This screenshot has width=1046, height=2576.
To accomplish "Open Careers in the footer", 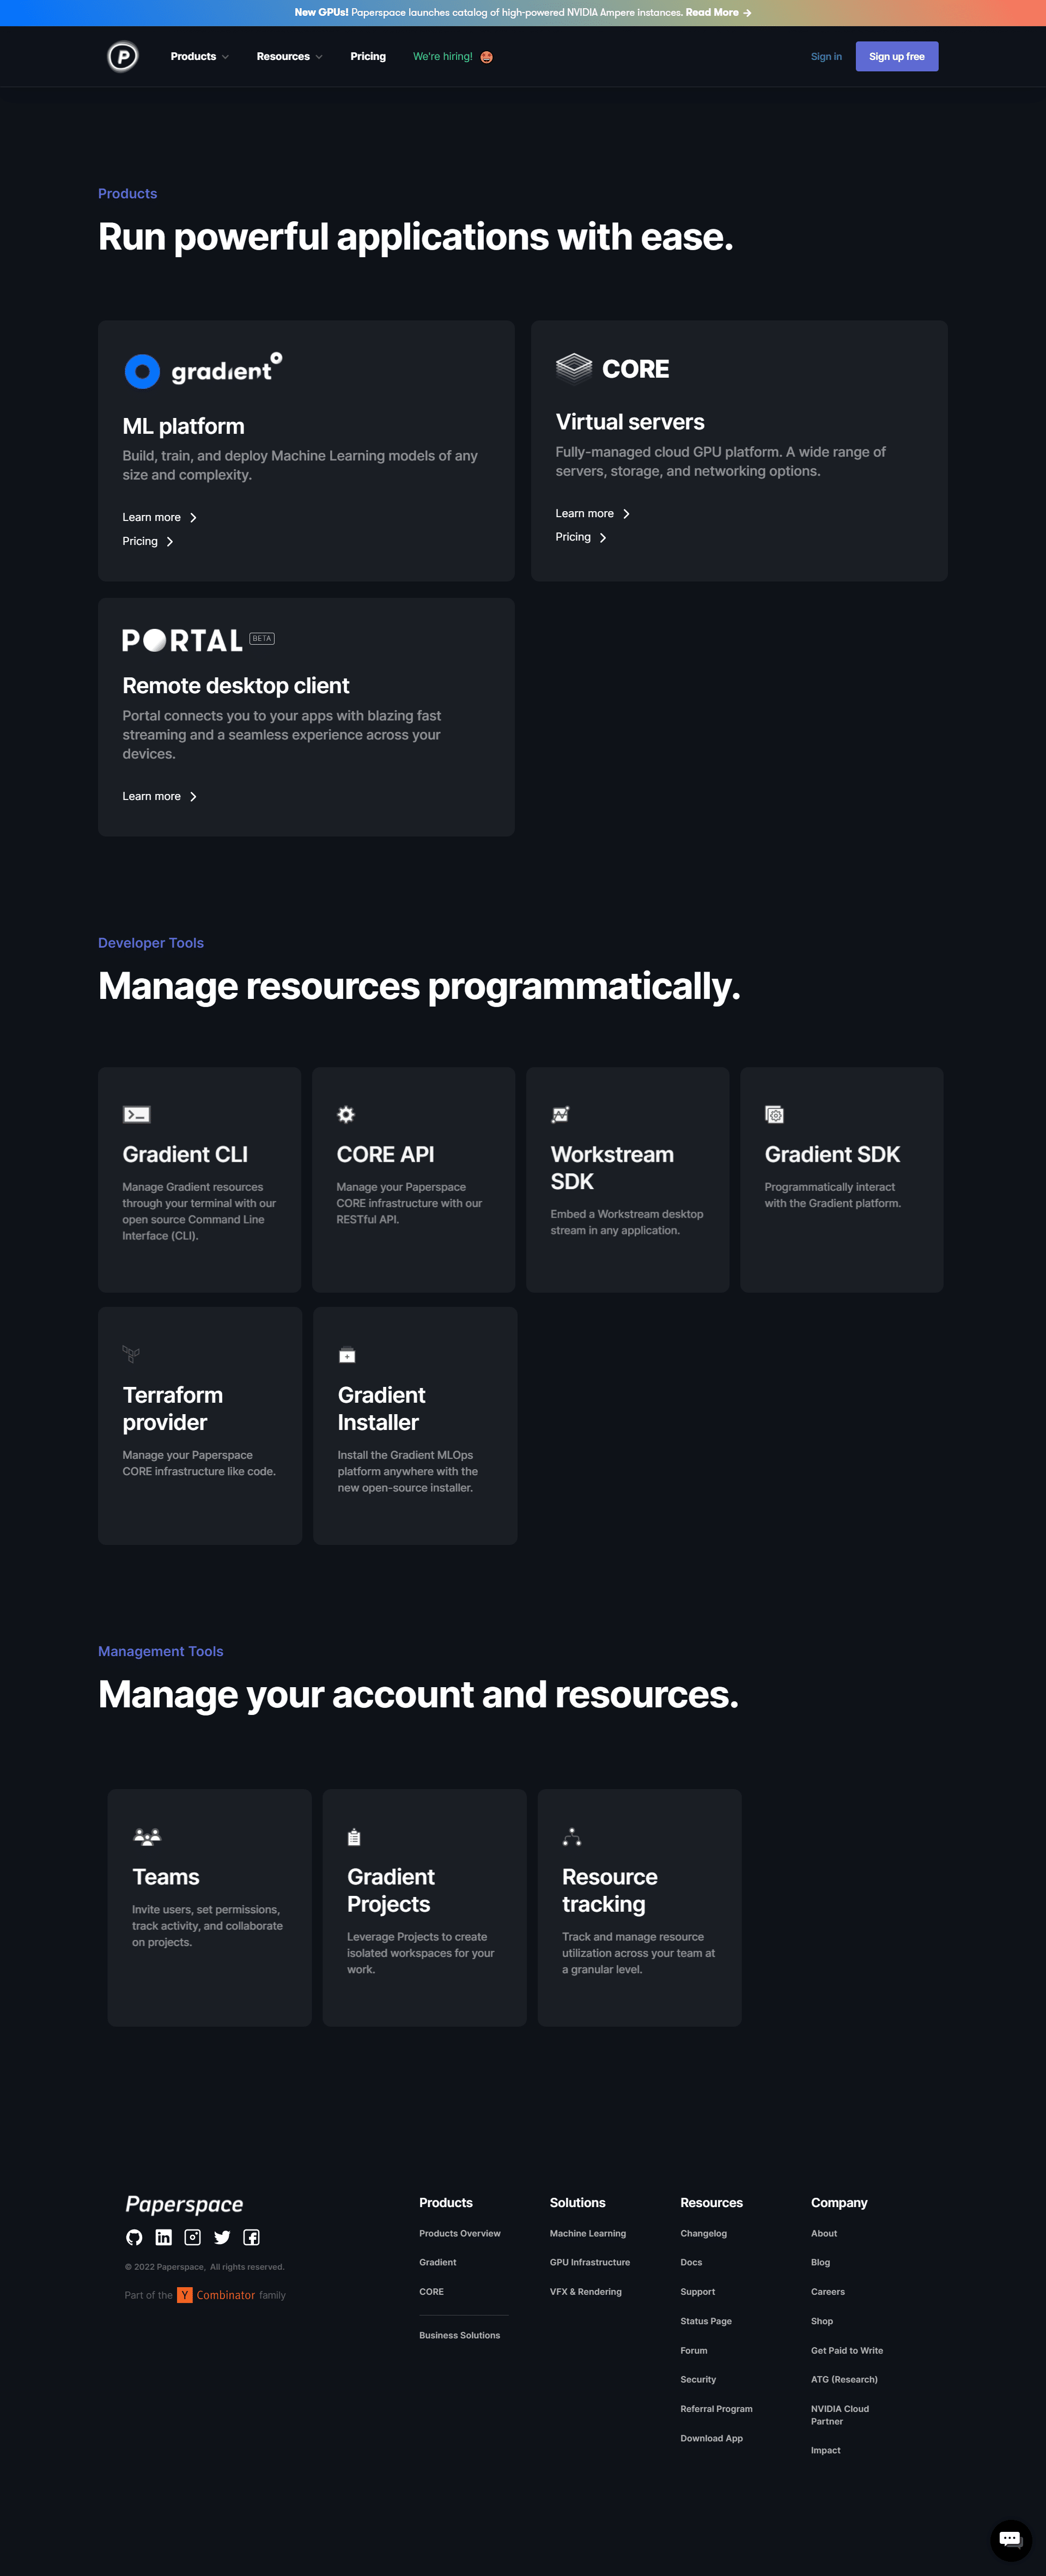I will coord(828,2291).
